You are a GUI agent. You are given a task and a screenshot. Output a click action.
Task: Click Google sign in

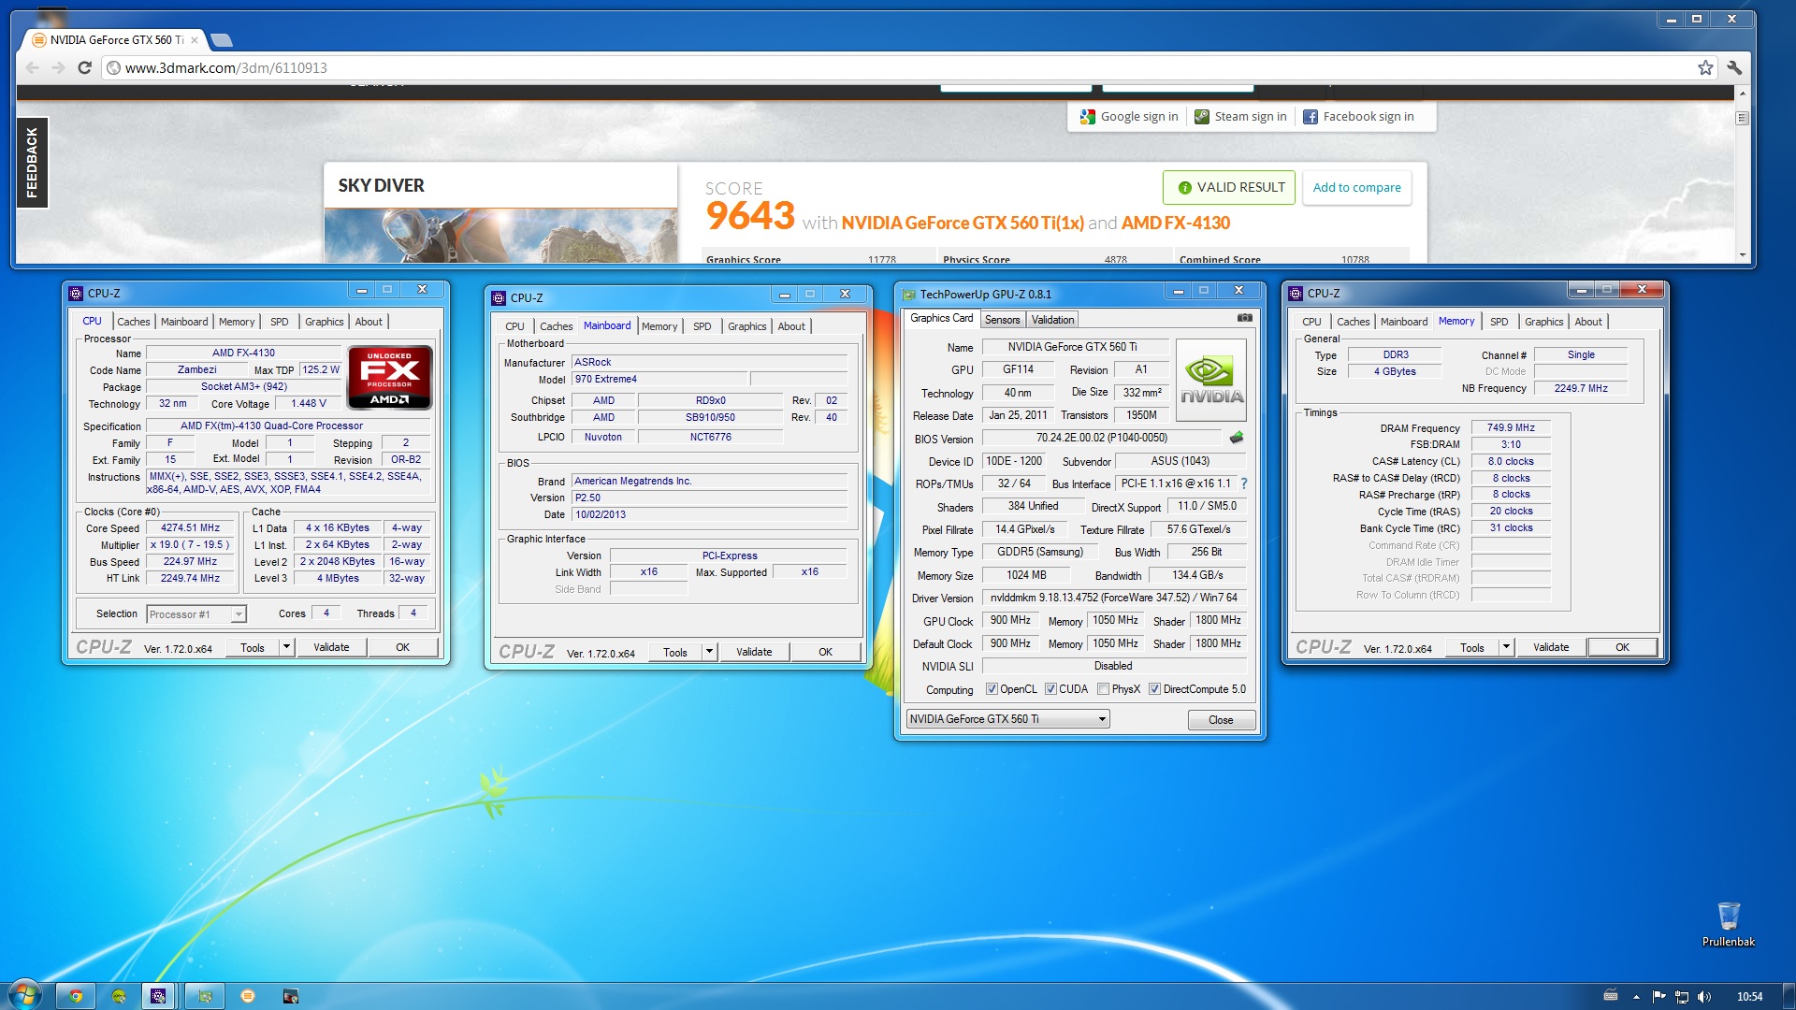click(1129, 116)
